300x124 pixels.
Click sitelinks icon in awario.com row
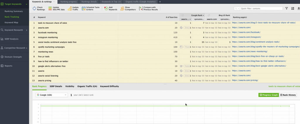click(181, 28)
